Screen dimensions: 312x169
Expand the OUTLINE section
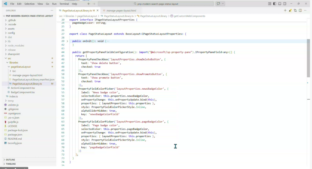tap(10, 160)
